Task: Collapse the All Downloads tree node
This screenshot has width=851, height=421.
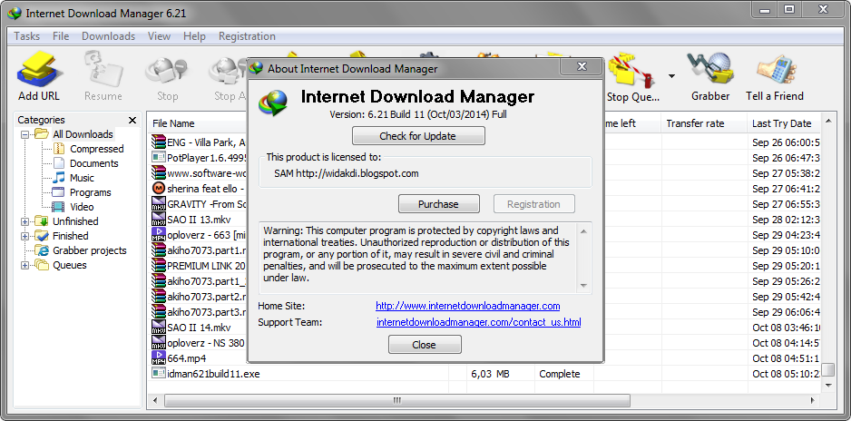Action: click(x=24, y=134)
